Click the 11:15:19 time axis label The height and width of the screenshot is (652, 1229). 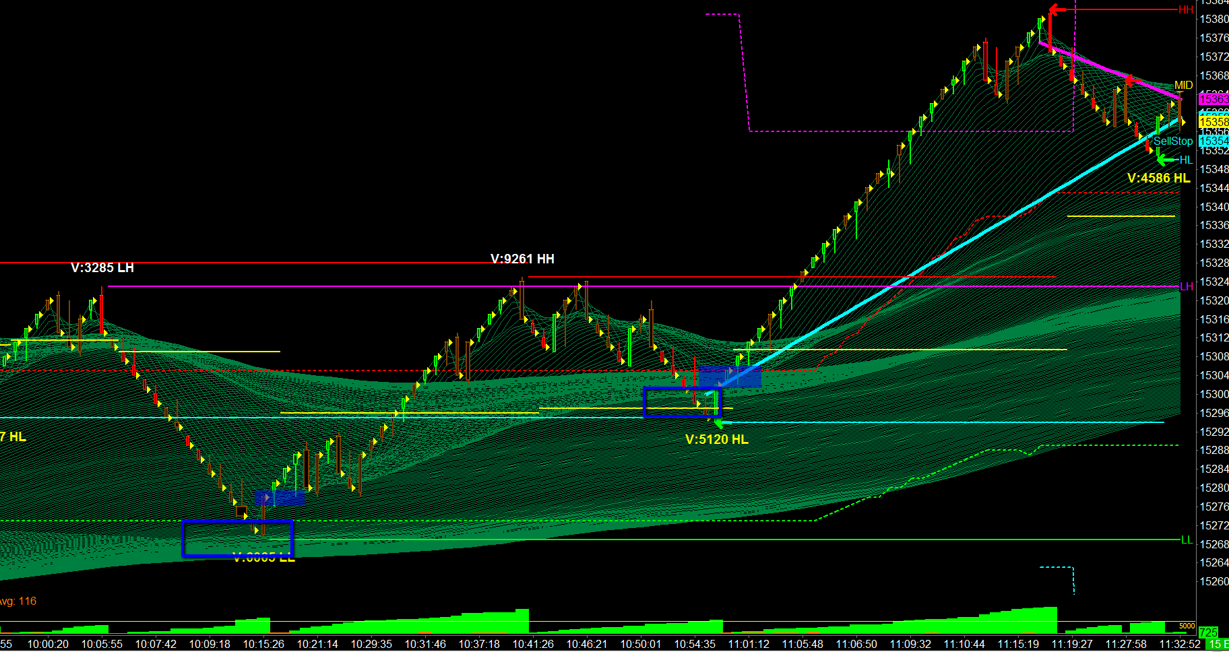click(x=1018, y=644)
